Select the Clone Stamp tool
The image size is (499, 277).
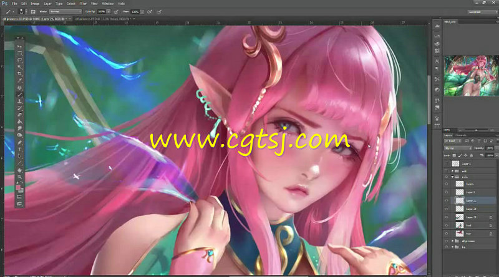coord(20,101)
